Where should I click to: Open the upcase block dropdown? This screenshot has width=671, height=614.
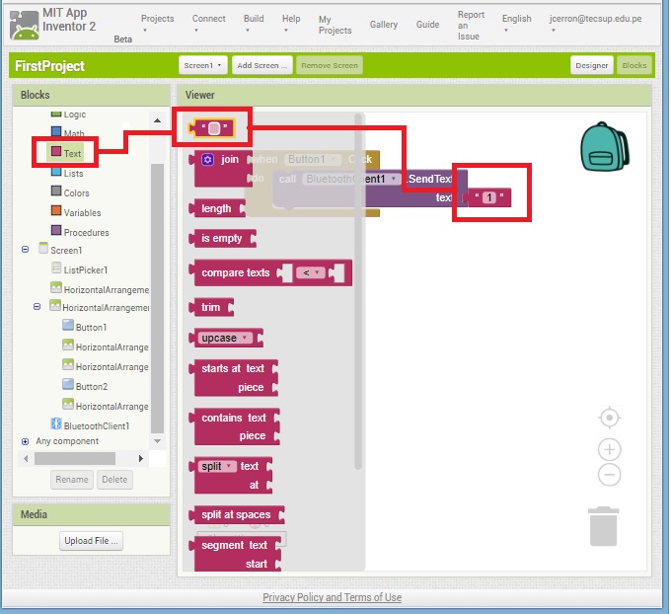[x=224, y=338]
